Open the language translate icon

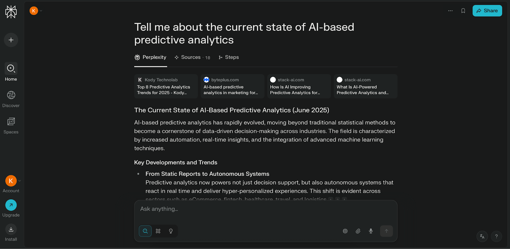tap(482, 237)
